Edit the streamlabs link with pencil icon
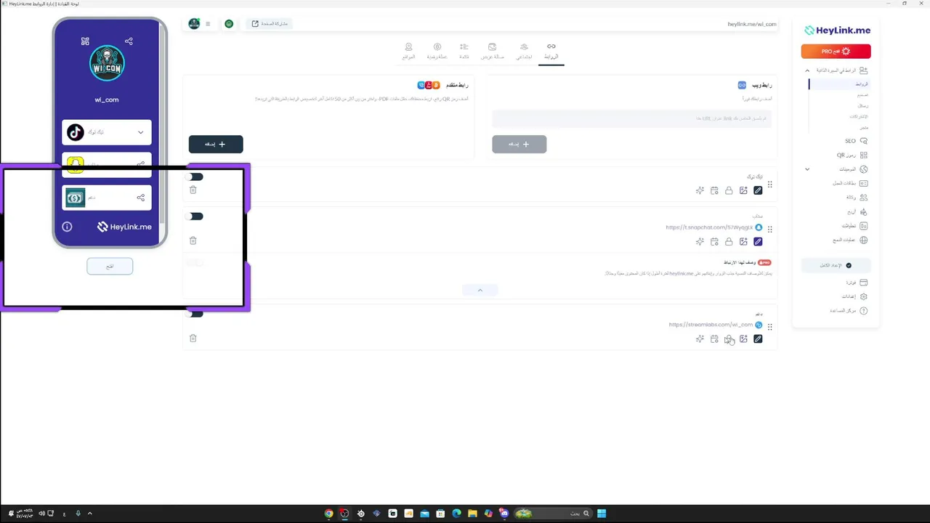Image resolution: width=930 pixels, height=523 pixels. [758, 338]
